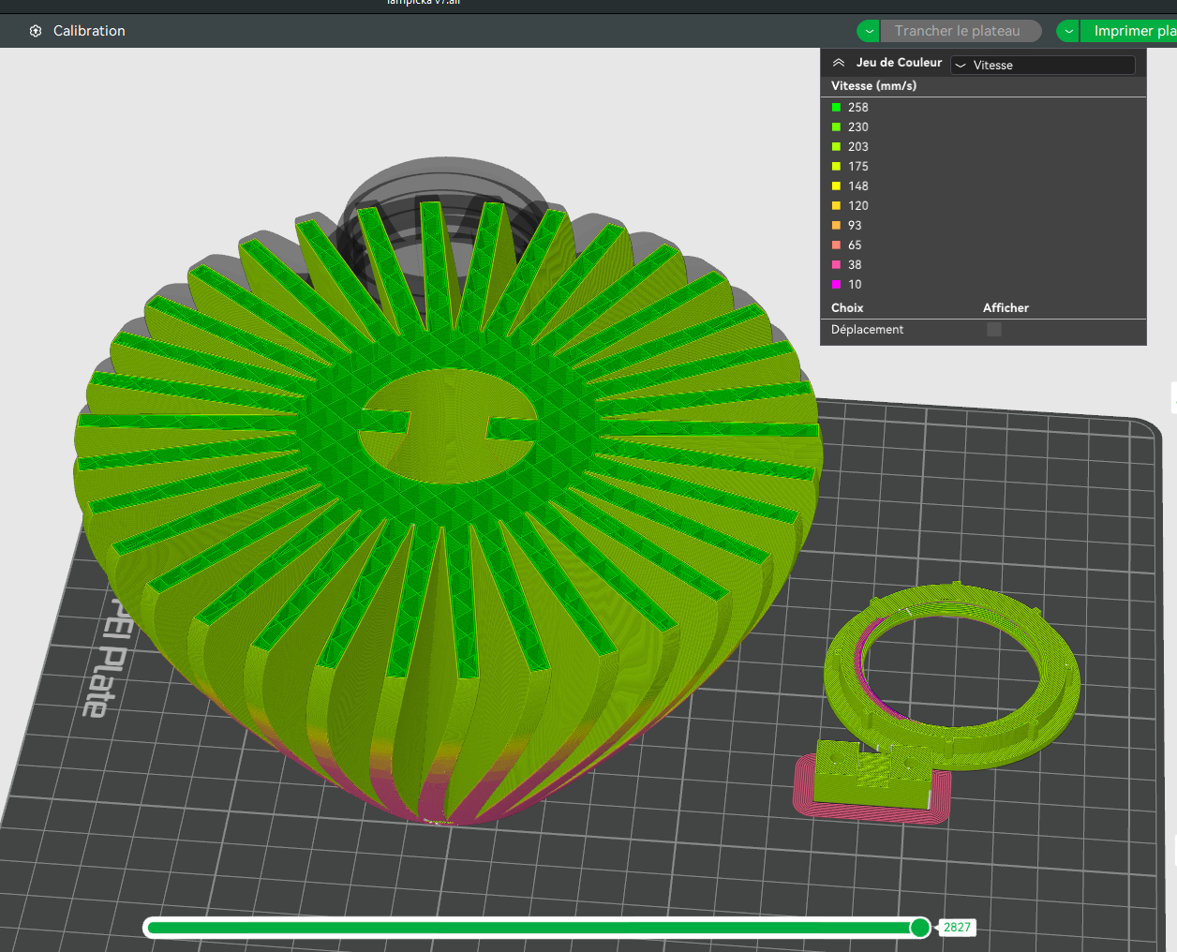The width and height of the screenshot is (1177, 952).
Task: Click the 148 mm/s yellow swatch
Action: [837, 186]
